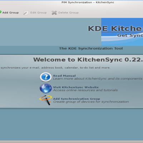The image size is (143, 143).
Task: Click 'Create group of devices for synchronization'
Action: click(x=91, y=102)
